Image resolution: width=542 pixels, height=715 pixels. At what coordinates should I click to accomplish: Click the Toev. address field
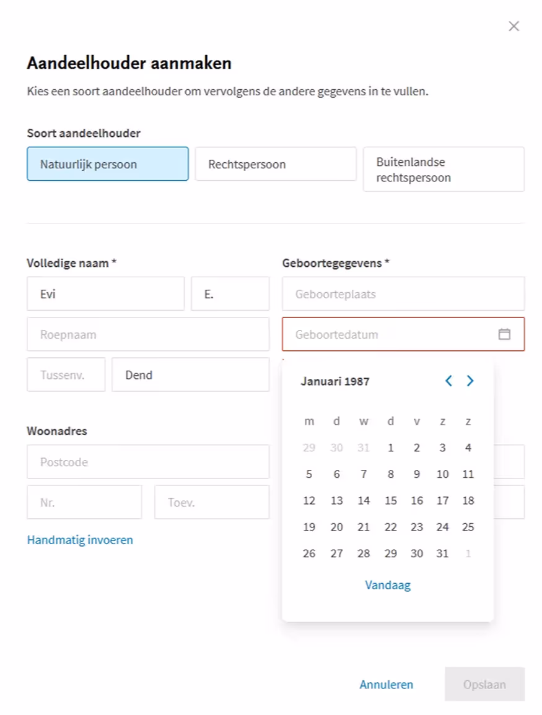tap(212, 502)
